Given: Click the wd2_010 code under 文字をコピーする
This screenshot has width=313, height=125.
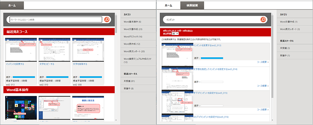Looking at the screenshot, I should pos(44,85).
